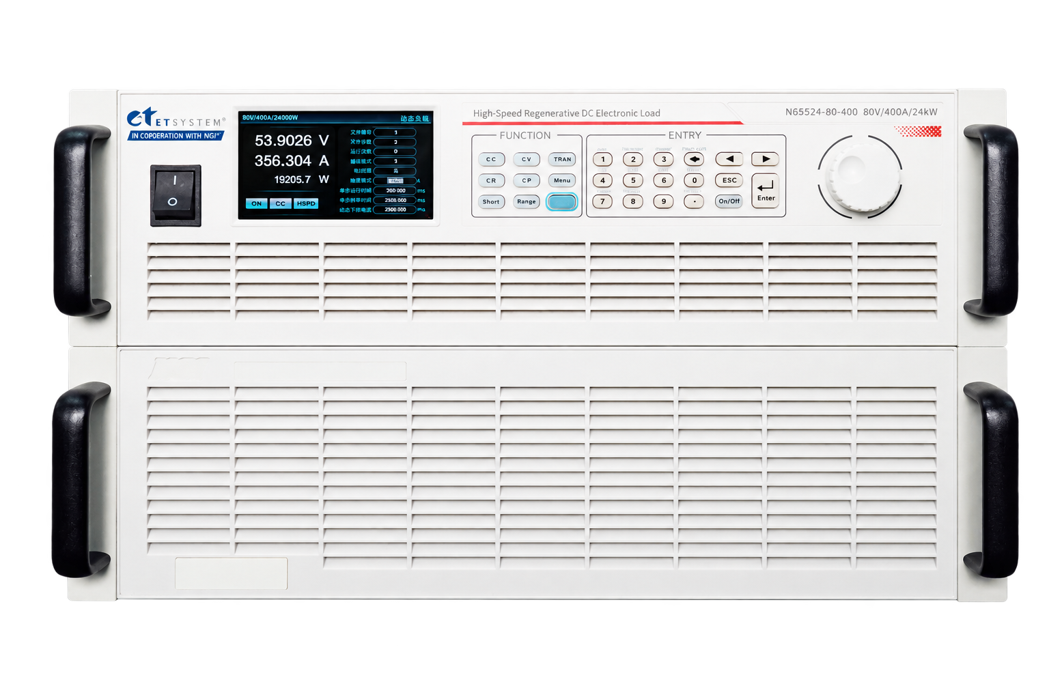The image size is (1049, 699).
Task: Confirm with the Enter key
Action: point(766,190)
